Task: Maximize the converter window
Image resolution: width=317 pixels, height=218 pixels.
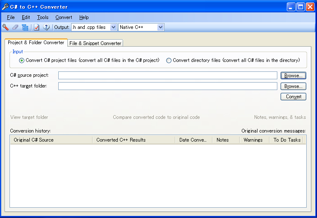Action: click(x=300, y=7)
